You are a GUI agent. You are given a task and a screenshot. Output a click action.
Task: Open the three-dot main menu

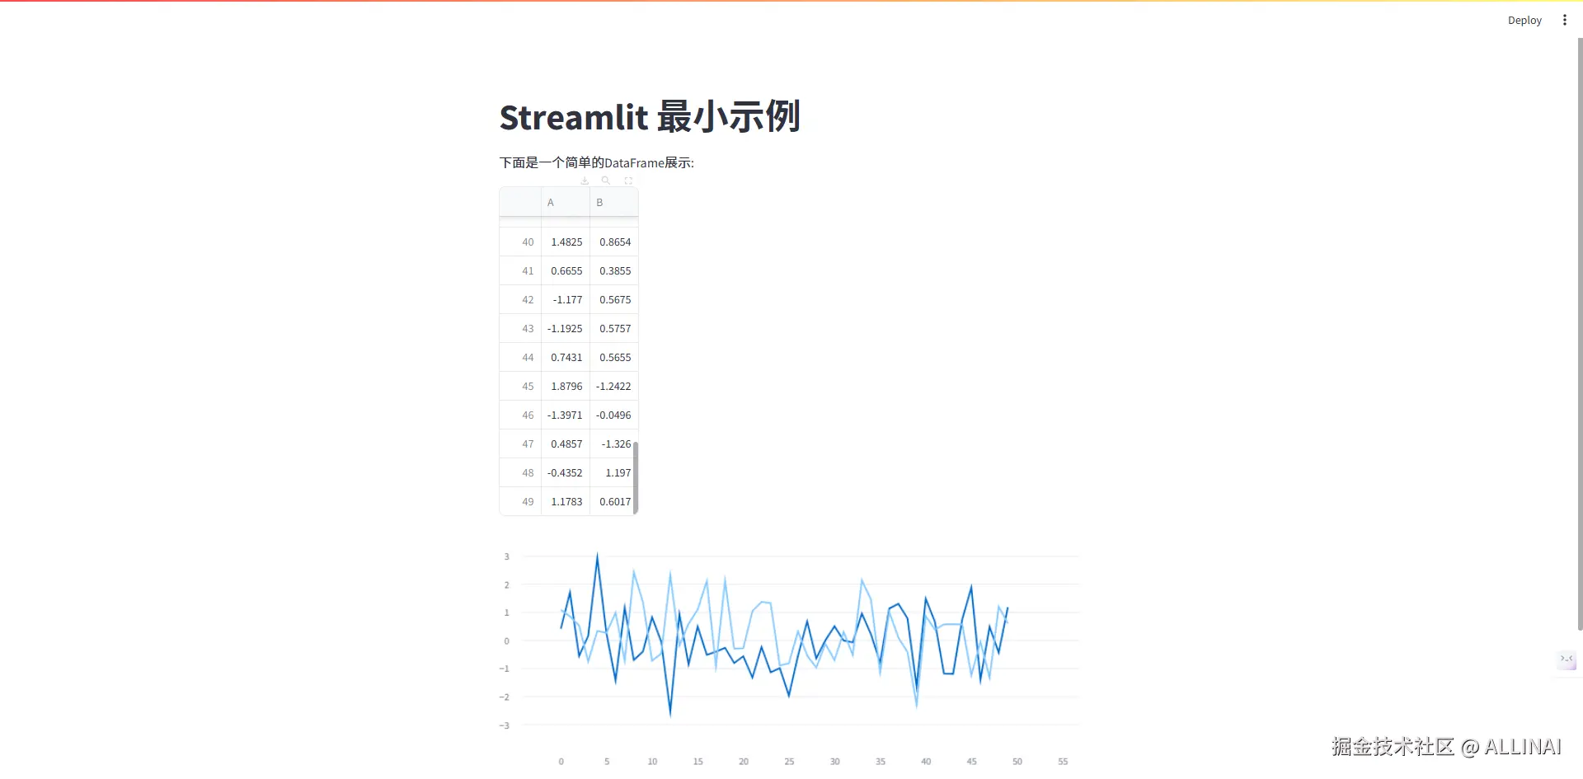pos(1565,20)
